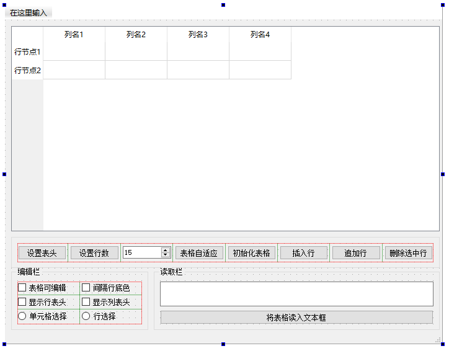
Task: Click the cell at 行节点1 and 列名4
Action: pyautogui.click(x=260, y=51)
